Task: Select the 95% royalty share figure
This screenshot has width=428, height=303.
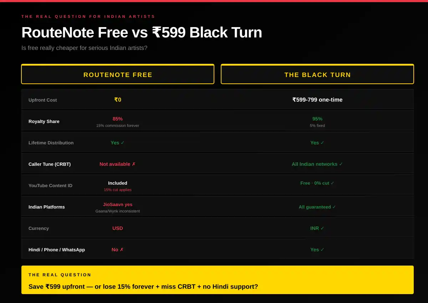Action: pyautogui.click(x=317, y=119)
